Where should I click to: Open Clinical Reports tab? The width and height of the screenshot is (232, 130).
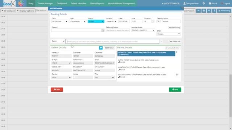(97, 3)
